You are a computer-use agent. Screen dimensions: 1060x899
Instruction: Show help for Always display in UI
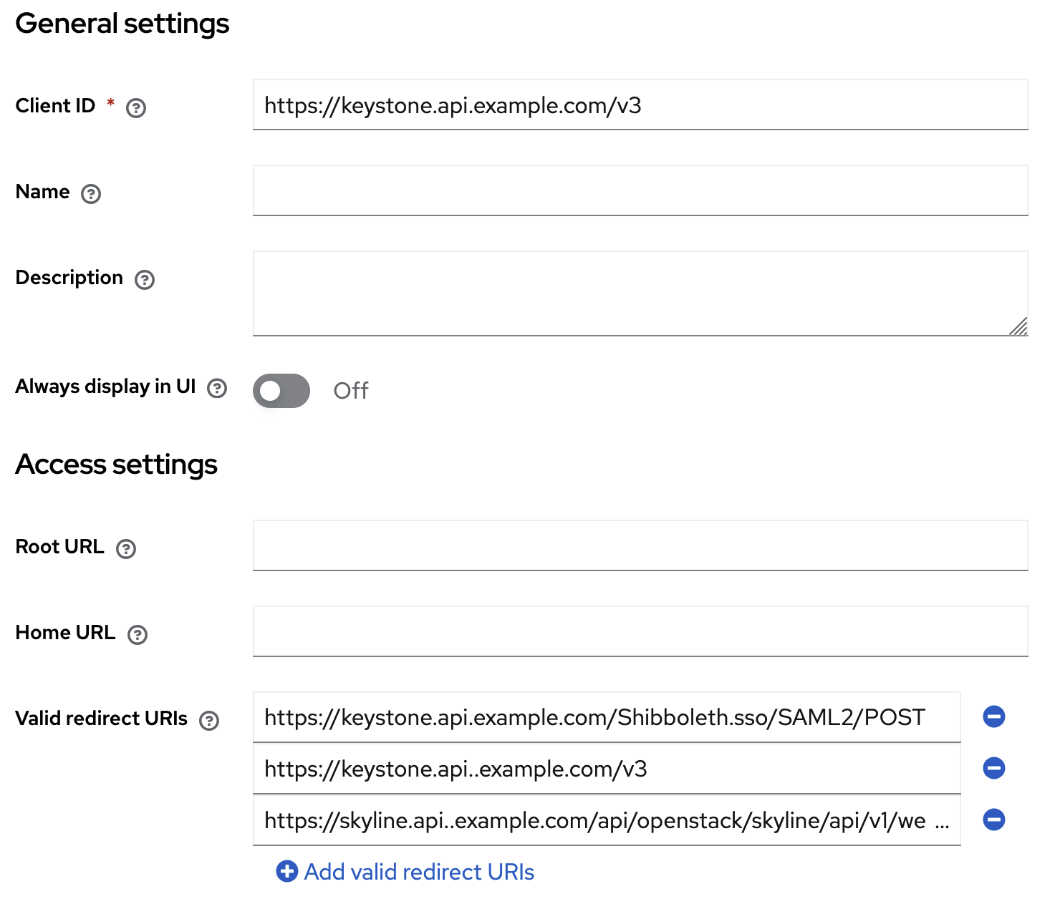pyautogui.click(x=217, y=388)
